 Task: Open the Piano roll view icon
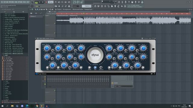click(x=99, y=6)
